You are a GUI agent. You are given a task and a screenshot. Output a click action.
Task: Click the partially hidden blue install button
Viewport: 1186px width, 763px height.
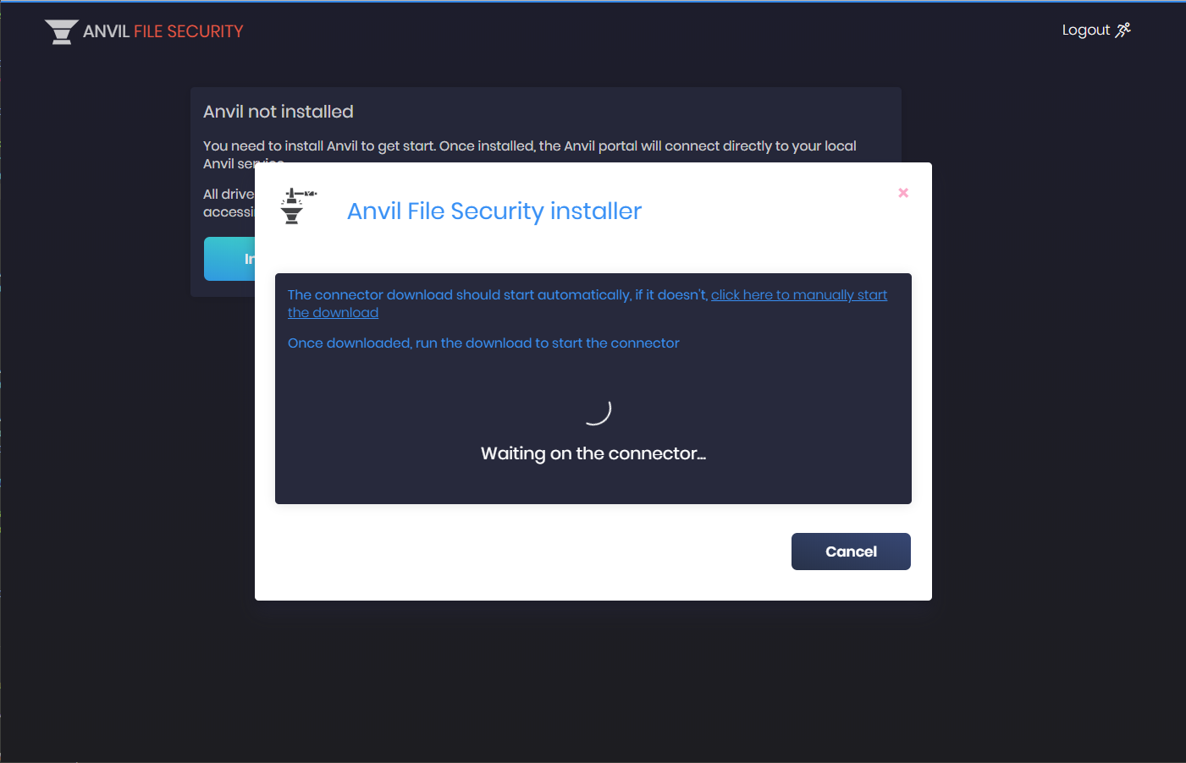tap(229, 259)
